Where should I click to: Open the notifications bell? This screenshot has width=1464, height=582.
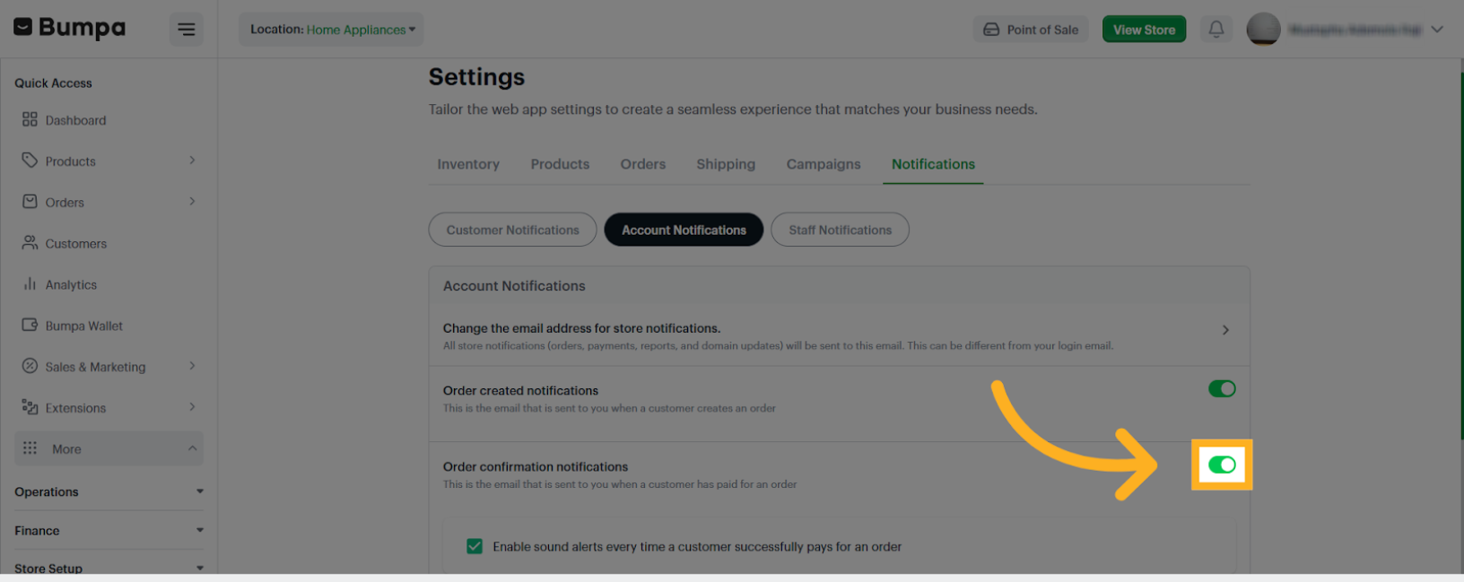pos(1216,29)
